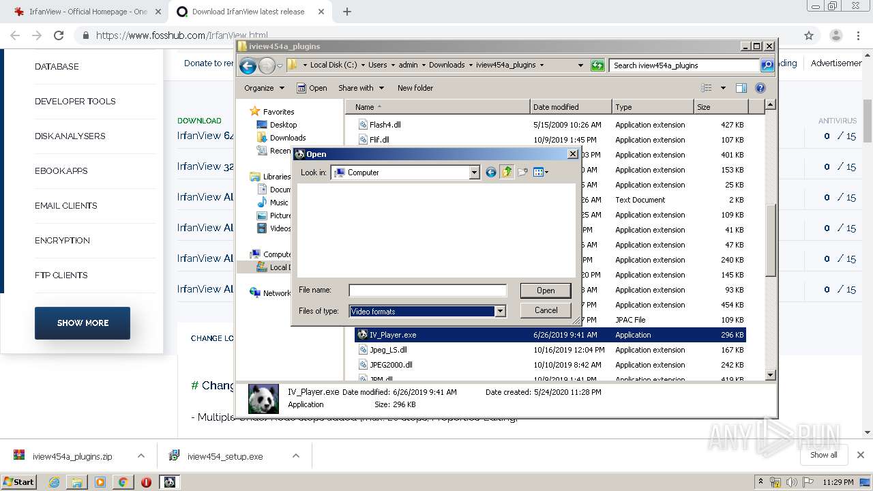873x491 pixels.
Task: Go up one level in Open dialog
Action: pyautogui.click(x=507, y=173)
